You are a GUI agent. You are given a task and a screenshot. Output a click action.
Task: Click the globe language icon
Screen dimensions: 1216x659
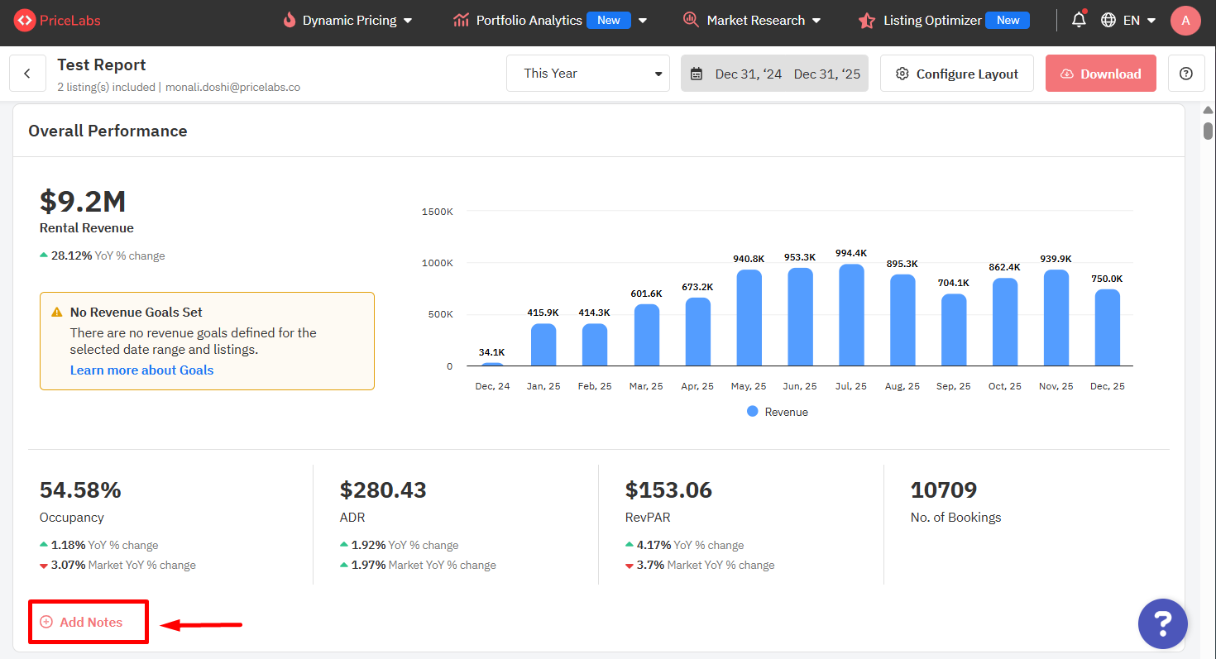(x=1108, y=21)
